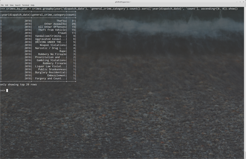Click the crimes_by_year command line
Screen dimensions: 246x159
[x=119, y=9]
